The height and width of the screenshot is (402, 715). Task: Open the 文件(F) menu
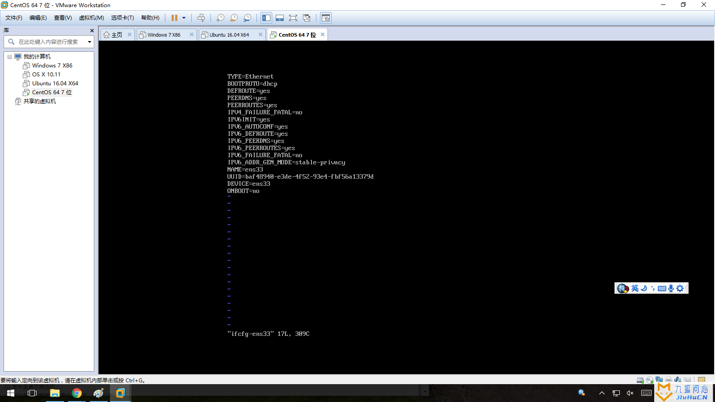point(14,18)
